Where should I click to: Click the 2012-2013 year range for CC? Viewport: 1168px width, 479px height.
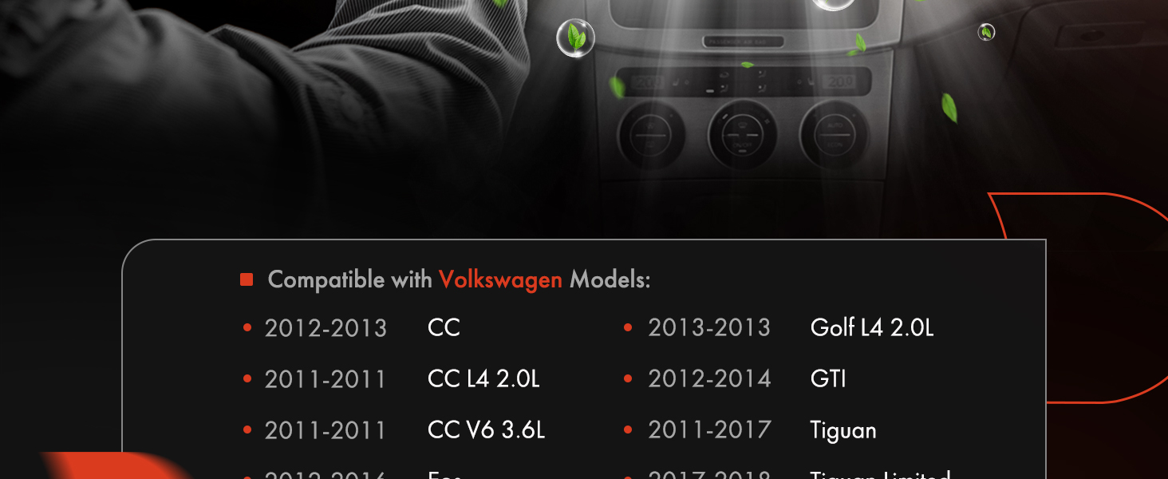click(x=326, y=328)
